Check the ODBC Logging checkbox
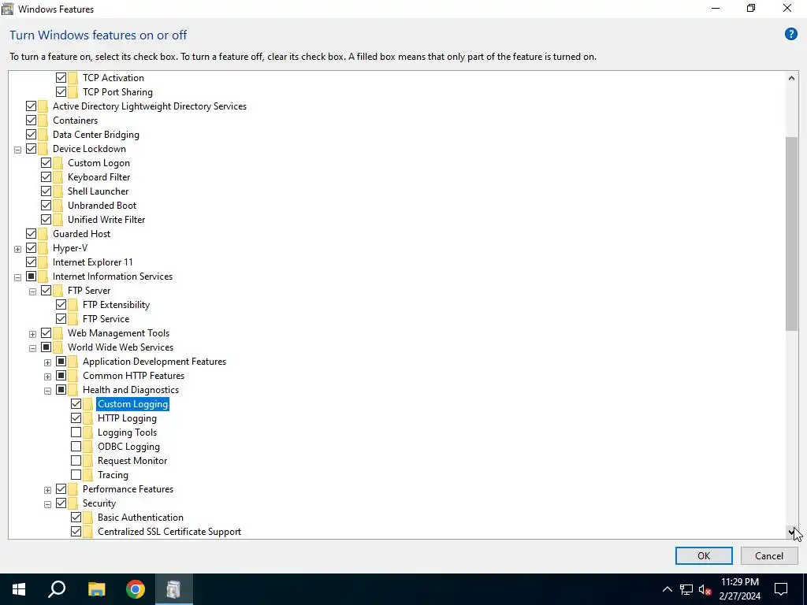The image size is (807, 605). click(76, 446)
